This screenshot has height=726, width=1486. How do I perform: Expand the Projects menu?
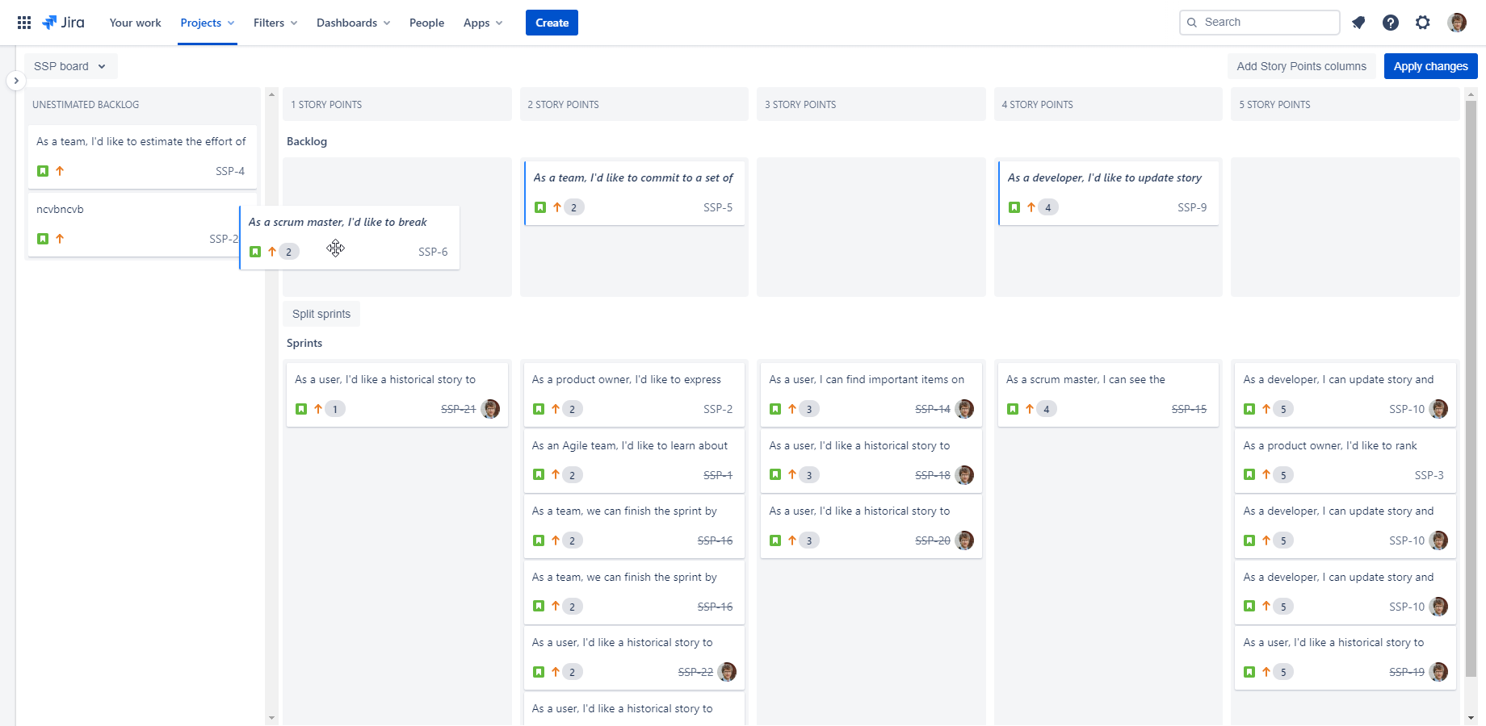208,23
